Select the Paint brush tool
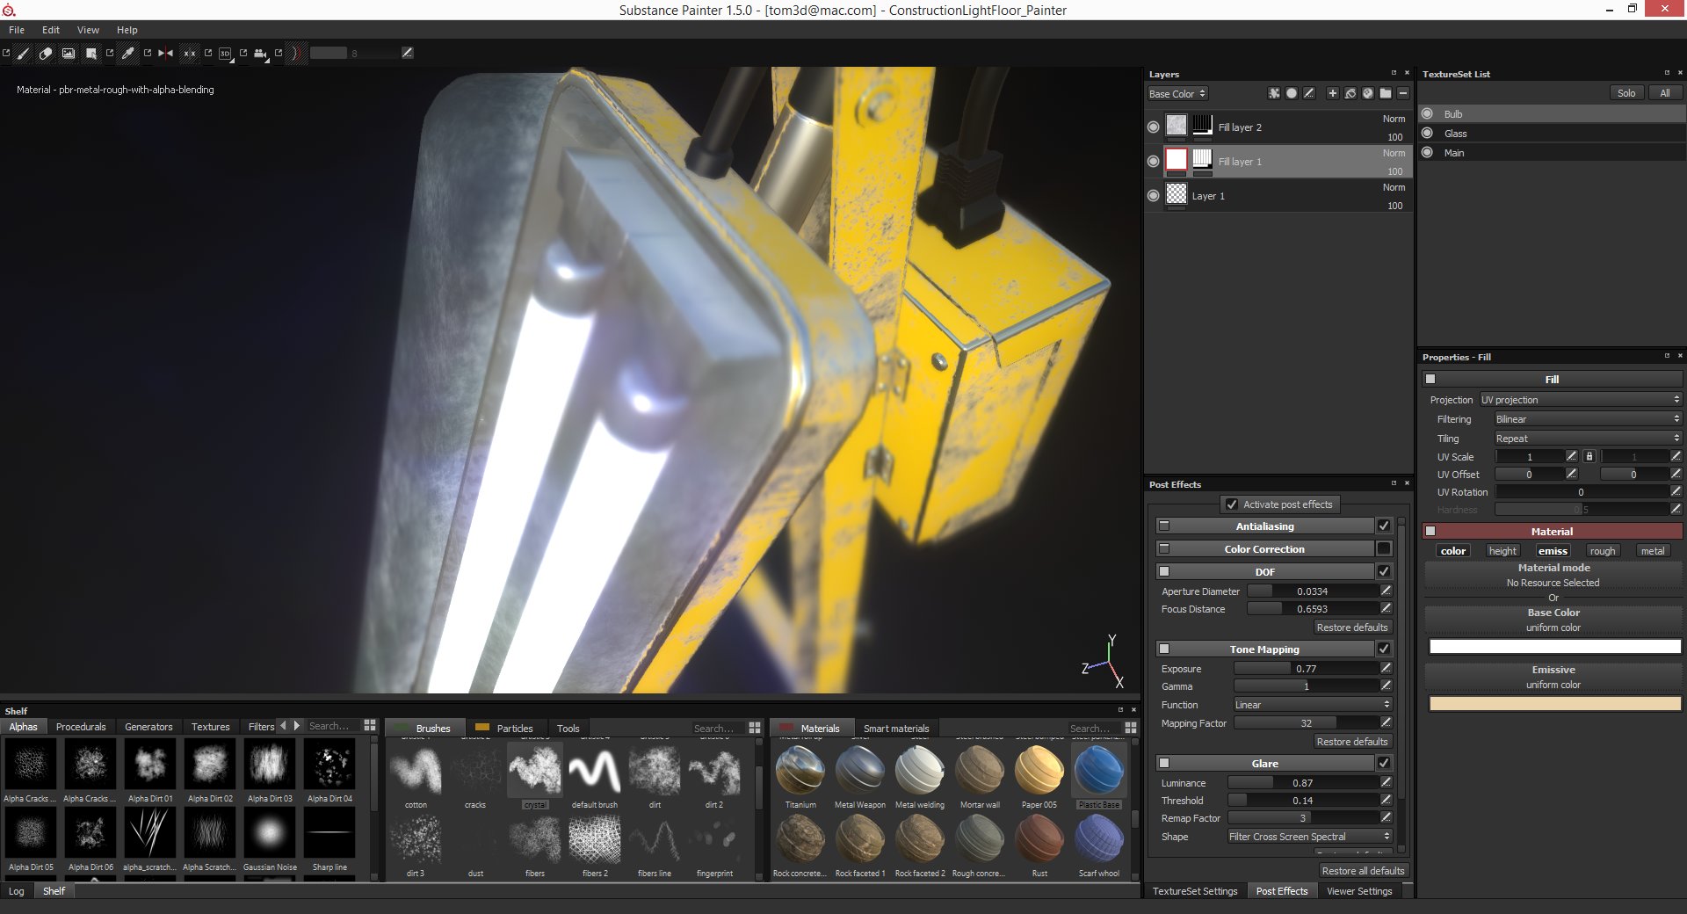This screenshot has width=1687, height=914. pyautogui.click(x=22, y=53)
